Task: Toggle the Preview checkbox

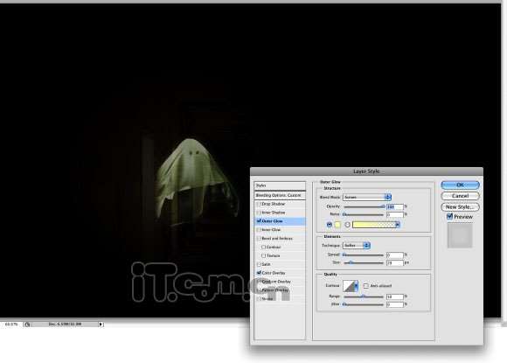Action: [x=449, y=216]
